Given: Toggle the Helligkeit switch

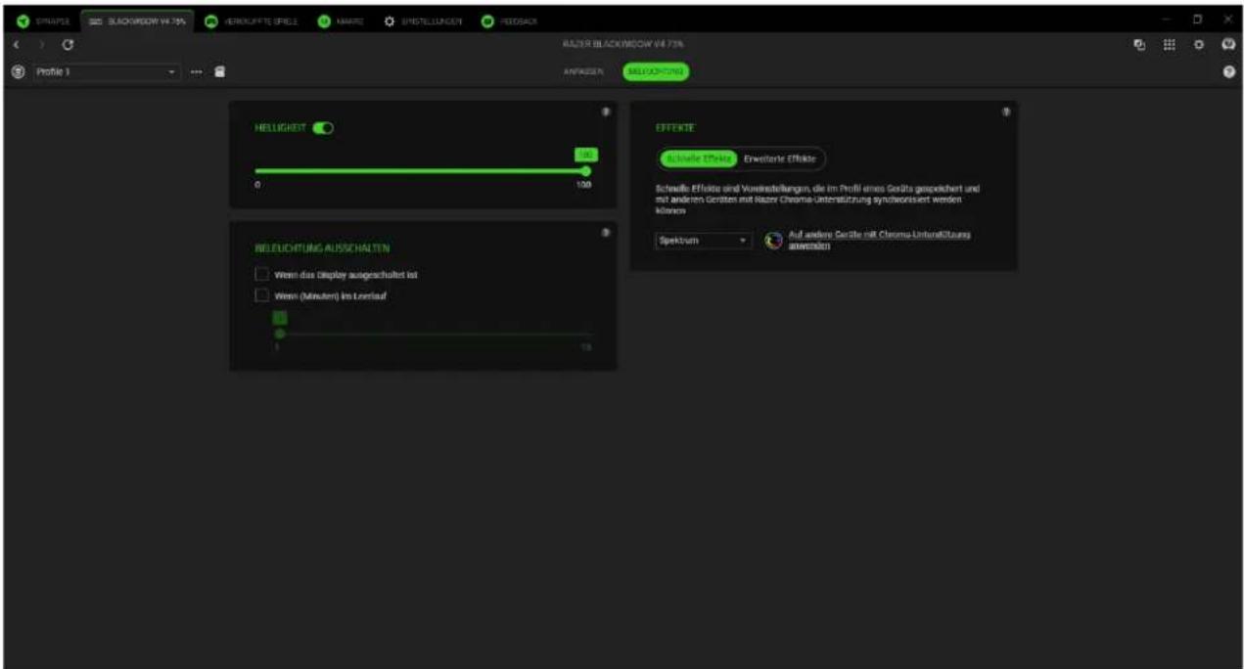Looking at the screenshot, I should [x=323, y=127].
